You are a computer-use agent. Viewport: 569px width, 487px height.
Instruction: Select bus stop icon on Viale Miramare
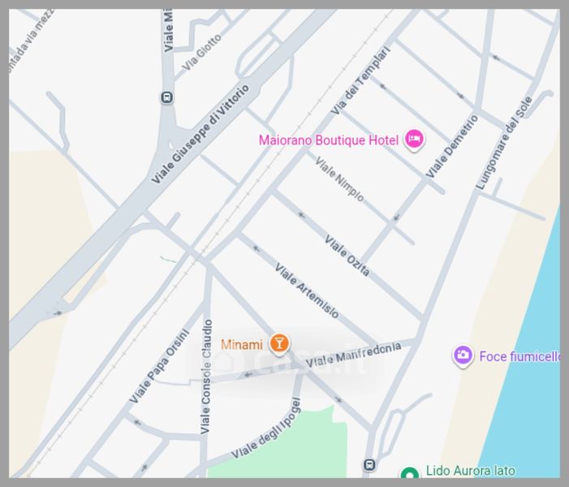click(x=167, y=97)
